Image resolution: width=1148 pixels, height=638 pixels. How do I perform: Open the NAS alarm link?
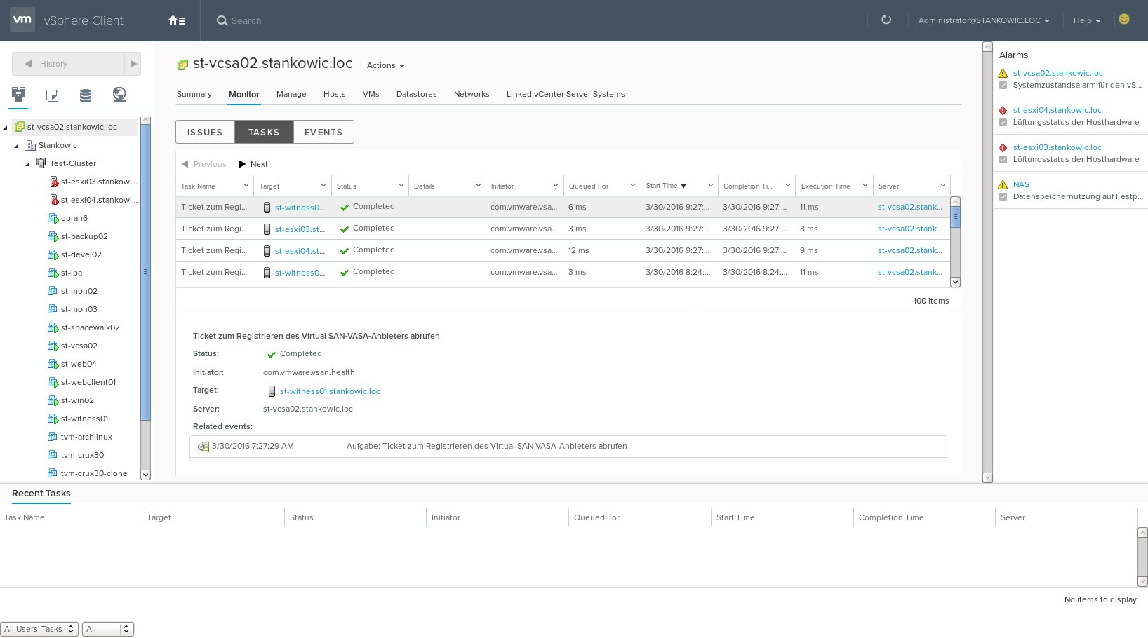tap(1021, 184)
